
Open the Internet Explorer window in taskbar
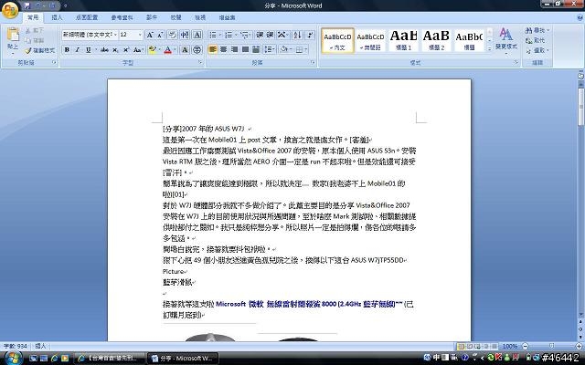pyautogui.click(x=110, y=359)
